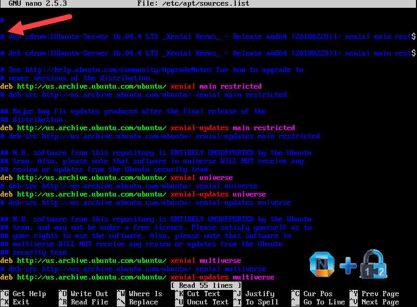This screenshot has width=417, height=307.
Task: Click the 'Read 55 lines' status message
Action: tap(206, 286)
